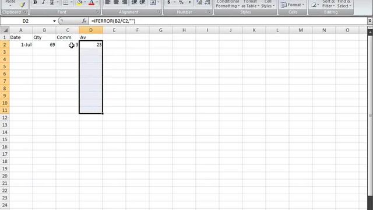Viewport: 373px width, 210px height.
Task: Click Name Box showing D2
Action: coord(26,21)
